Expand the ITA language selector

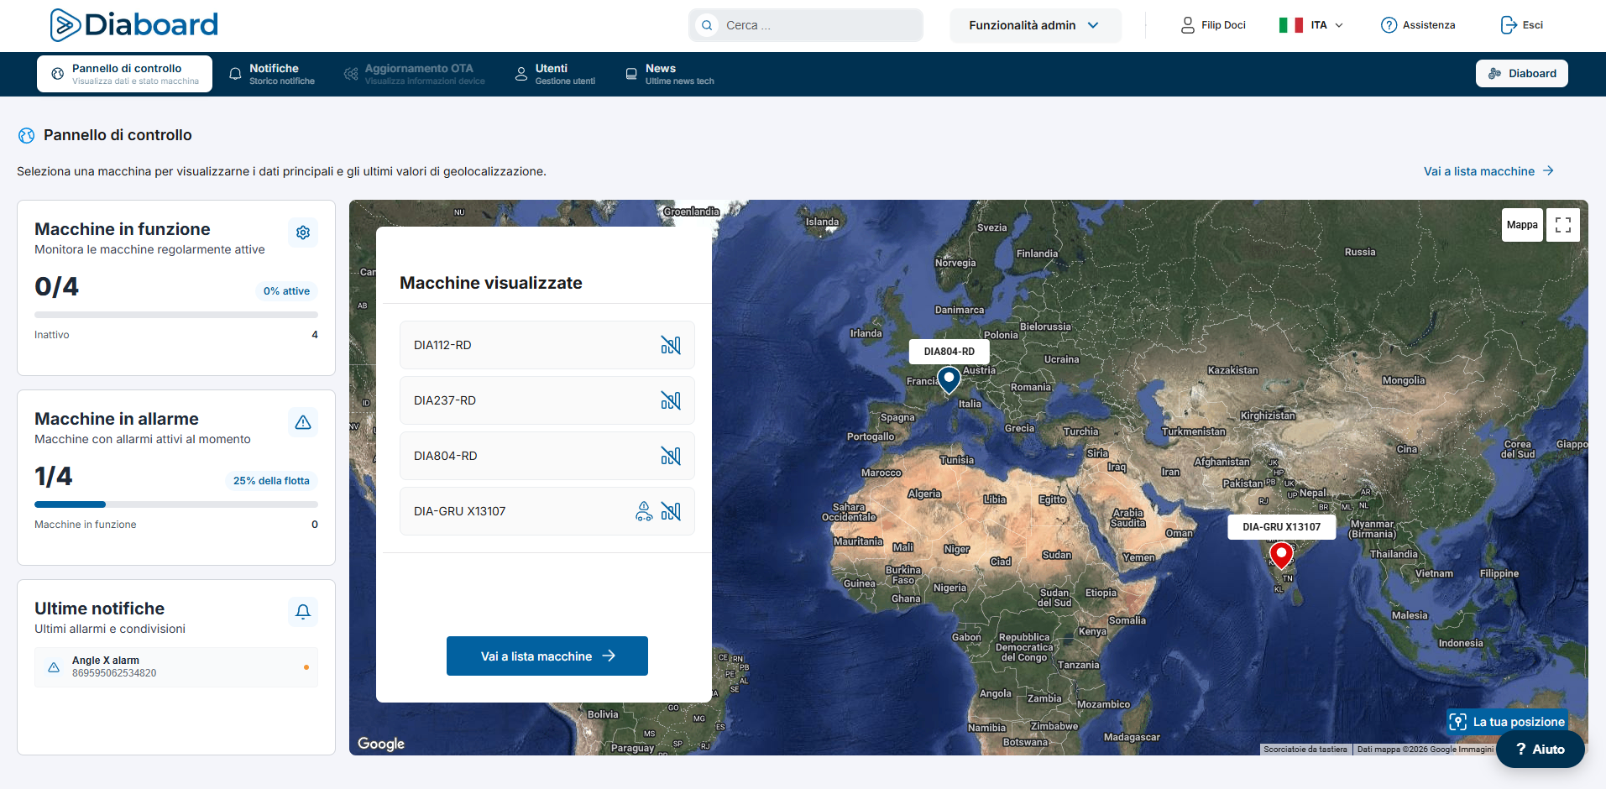tap(1311, 25)
